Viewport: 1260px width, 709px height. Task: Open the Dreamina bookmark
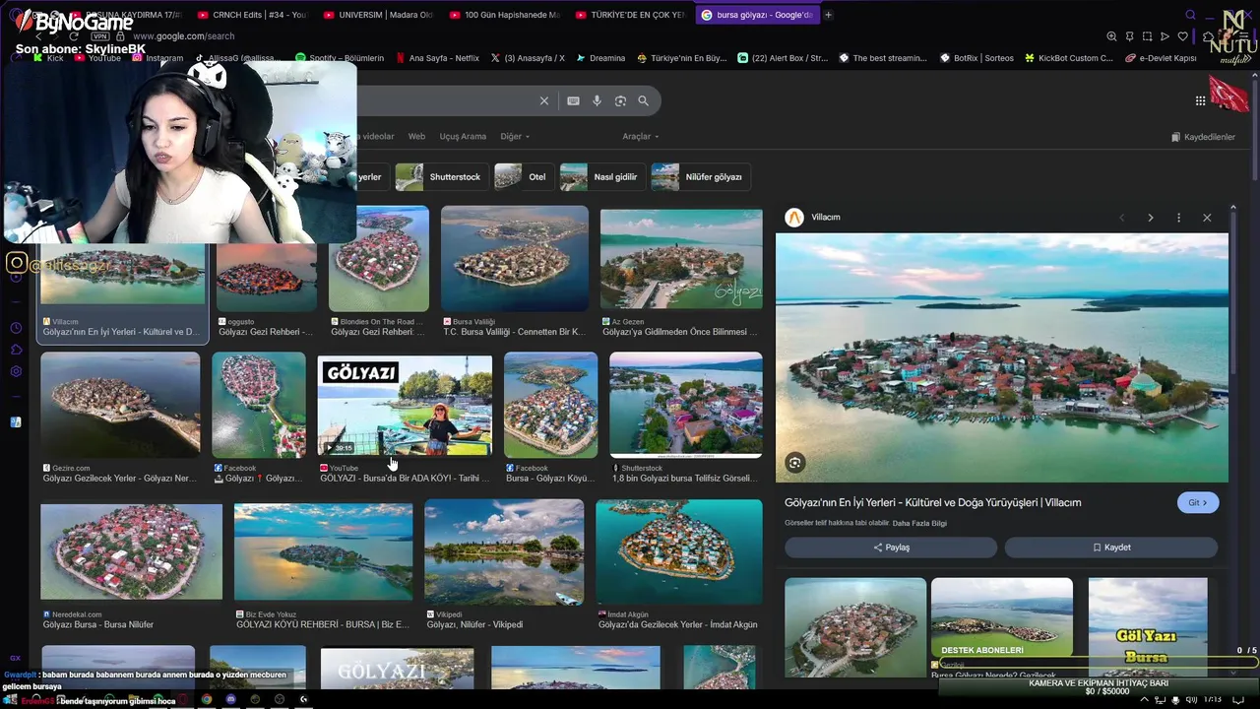point(600,58)
